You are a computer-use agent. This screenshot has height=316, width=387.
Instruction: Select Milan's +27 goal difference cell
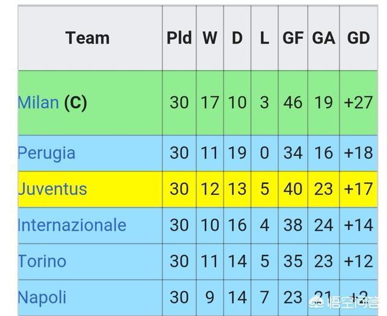[x=359, y=102]
